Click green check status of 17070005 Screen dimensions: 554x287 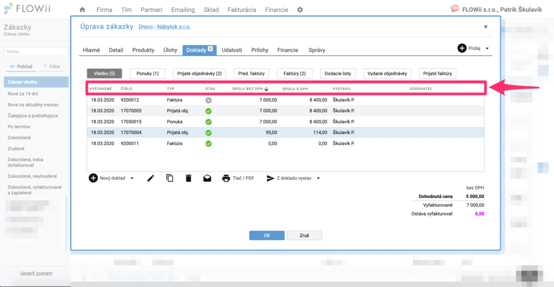click(208, 111)
